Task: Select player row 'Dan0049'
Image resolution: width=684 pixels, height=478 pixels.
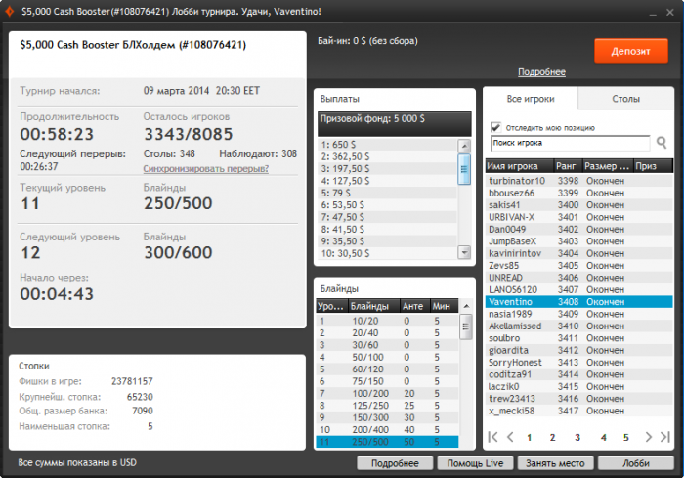Action: click(x=578, y=229)
